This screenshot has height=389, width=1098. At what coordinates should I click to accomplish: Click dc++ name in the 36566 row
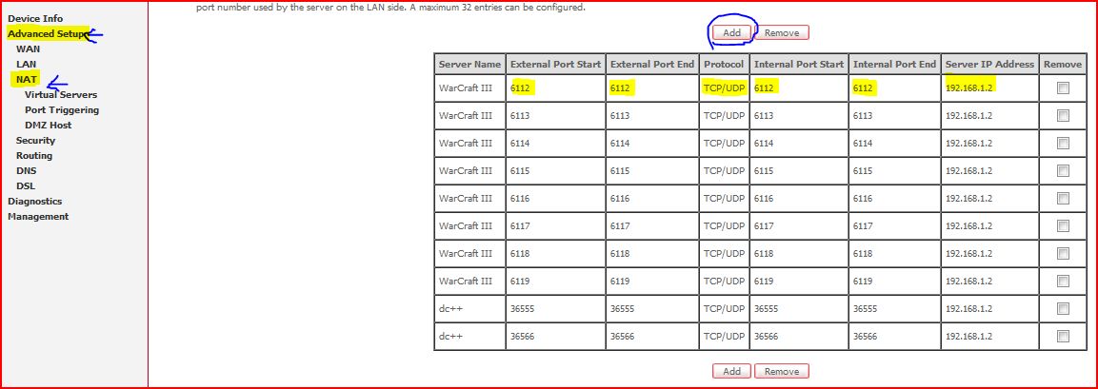tap(451, 337)
